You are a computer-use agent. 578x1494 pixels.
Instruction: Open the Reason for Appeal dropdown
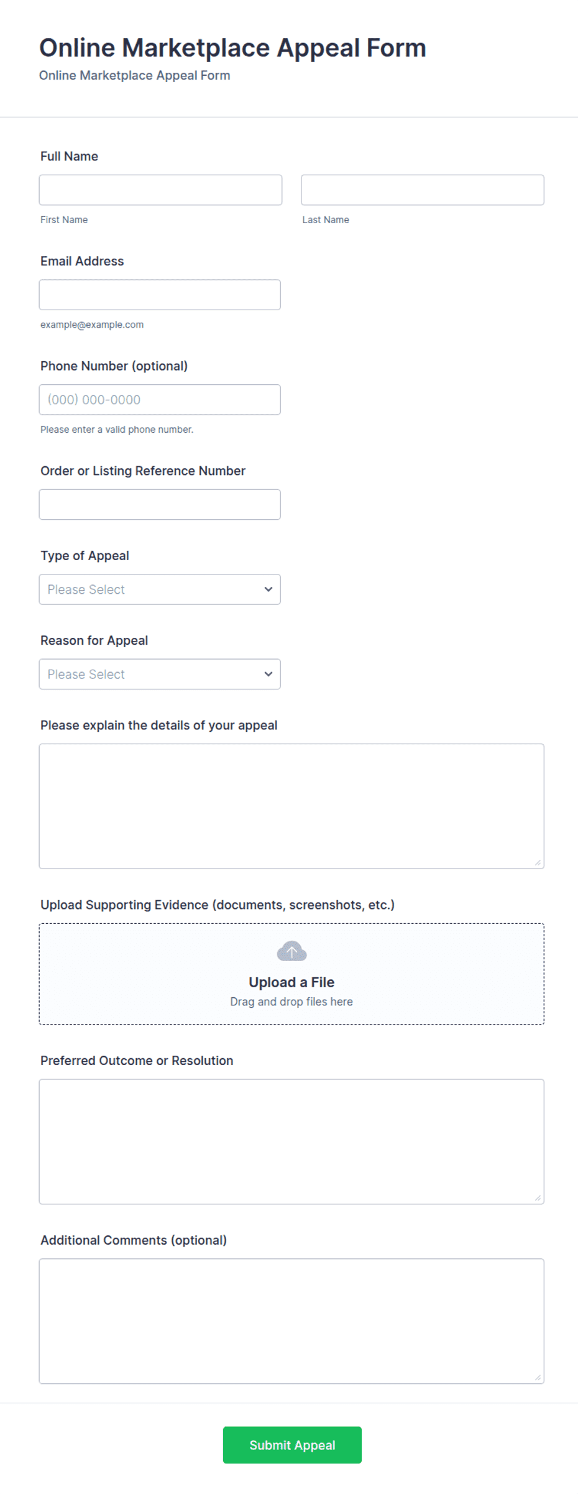160,674
